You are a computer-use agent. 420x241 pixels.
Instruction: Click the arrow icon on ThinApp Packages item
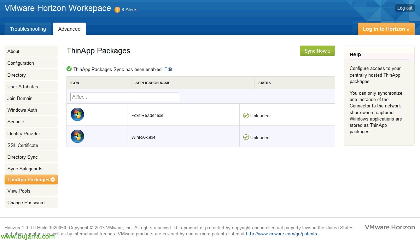[53, 180]
